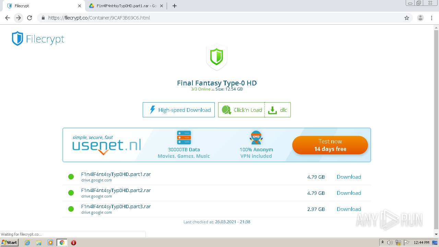Click 3/3 Online status text
Screen dimensions: 439x247
tap(201, 89)
